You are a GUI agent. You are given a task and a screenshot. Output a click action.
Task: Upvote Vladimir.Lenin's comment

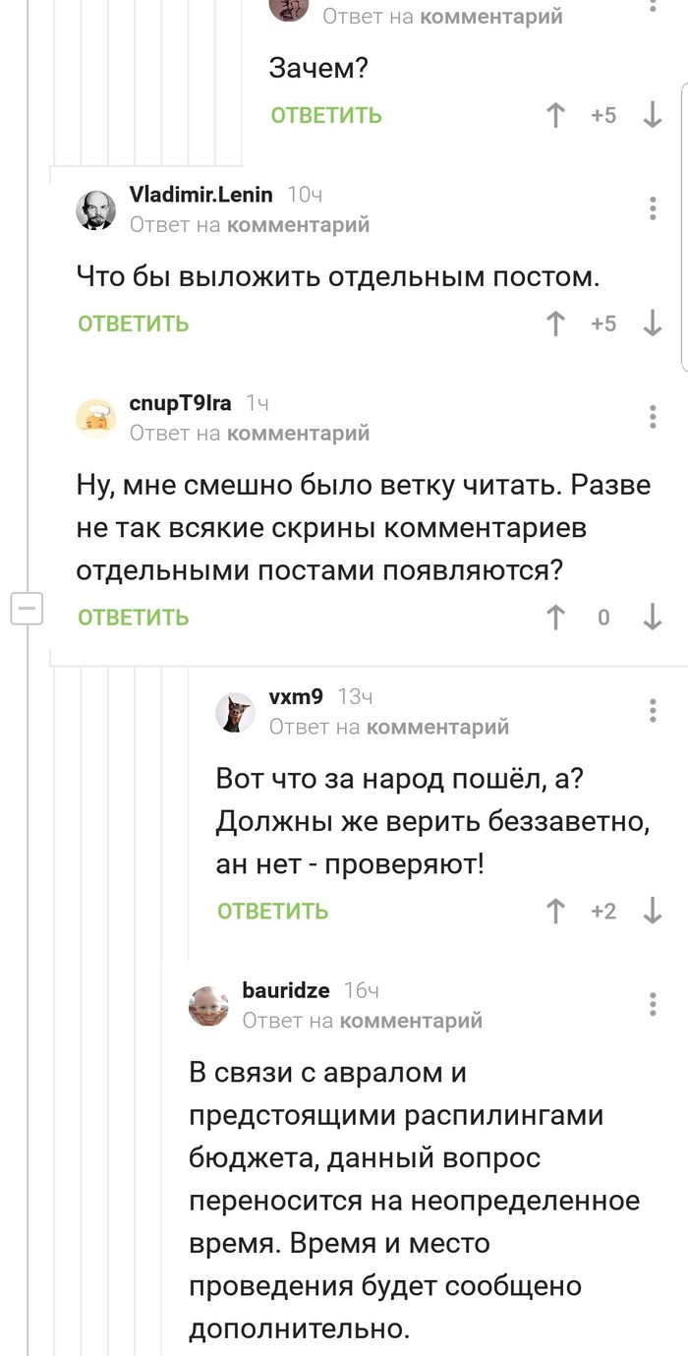[555, 324]
